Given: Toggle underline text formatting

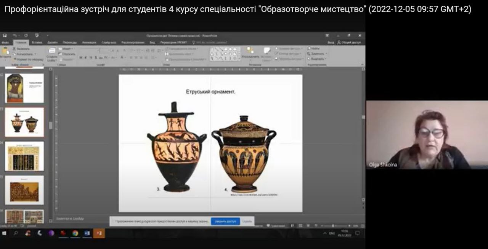Looking at the screenshot, I should [90, 57].
